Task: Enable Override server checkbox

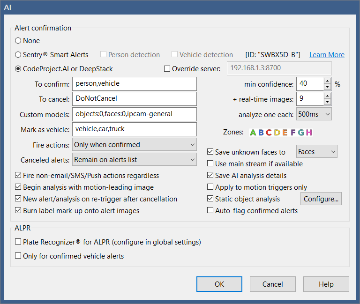Action: click(167, 69)
